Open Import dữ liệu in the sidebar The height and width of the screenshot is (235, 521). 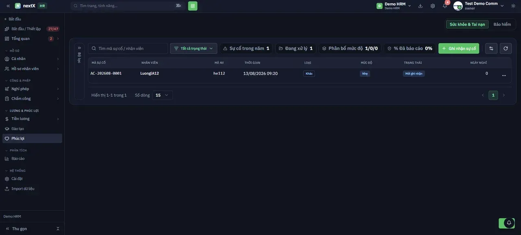[x=32, y=189]
